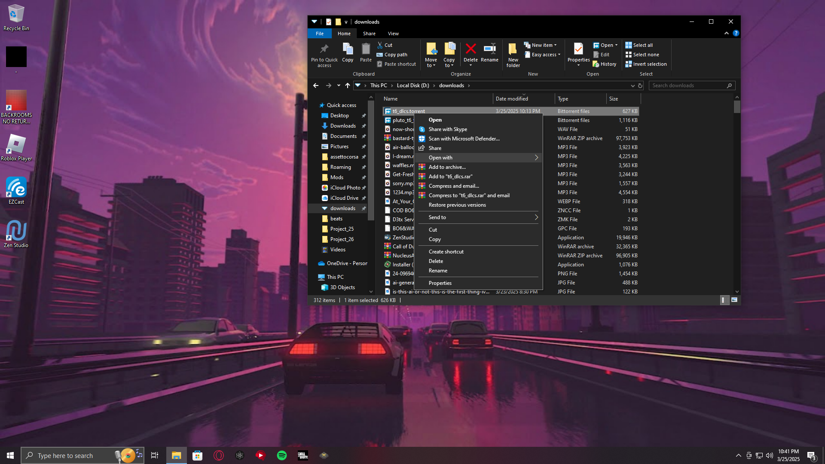Click the file list vertical scrollbar thumb
The width and height of the screenshot is (825, 464).
tap(737, 107)
